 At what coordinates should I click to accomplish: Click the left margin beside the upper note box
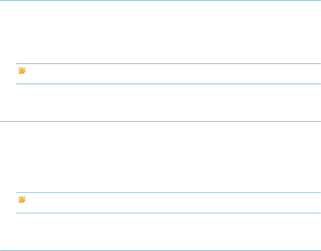click(8, 74)
